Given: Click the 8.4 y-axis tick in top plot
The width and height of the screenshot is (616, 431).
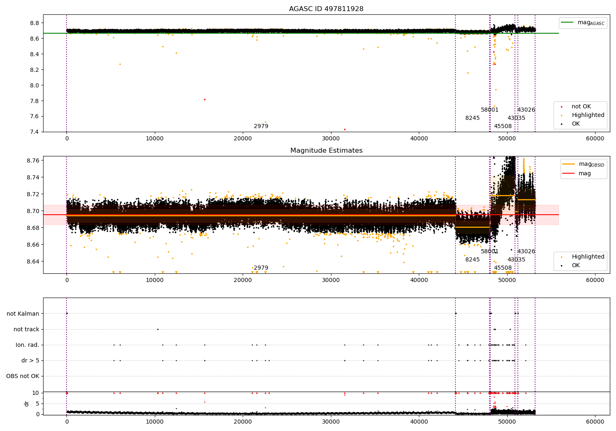Looking at the screenshot, I should [x=34, y=55].
